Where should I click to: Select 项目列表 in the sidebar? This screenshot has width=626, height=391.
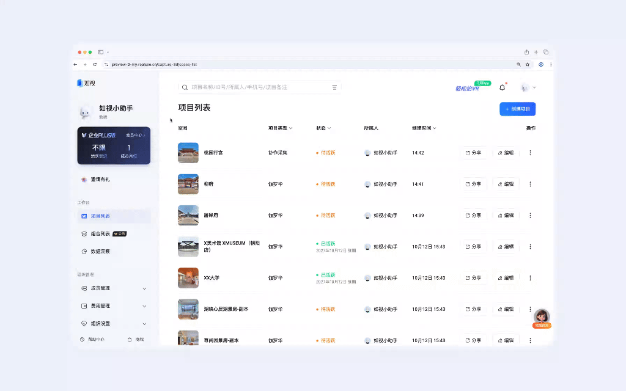click(x=114, y=216)
